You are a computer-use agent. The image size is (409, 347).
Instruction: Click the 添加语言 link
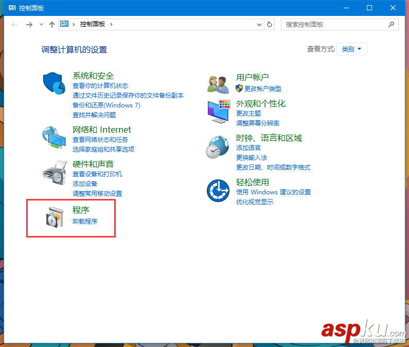pyautogui.click(x=248, y=148)
